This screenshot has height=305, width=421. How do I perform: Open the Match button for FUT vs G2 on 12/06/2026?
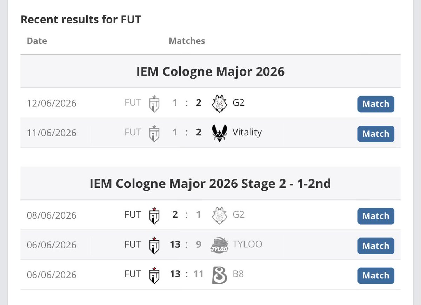[x=376, y=104]
